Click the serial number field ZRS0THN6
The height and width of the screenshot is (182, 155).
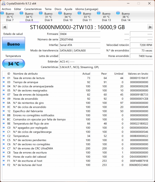[80, 40]
